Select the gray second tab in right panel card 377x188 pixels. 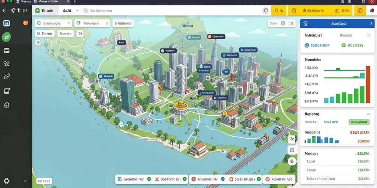point(346,35)
